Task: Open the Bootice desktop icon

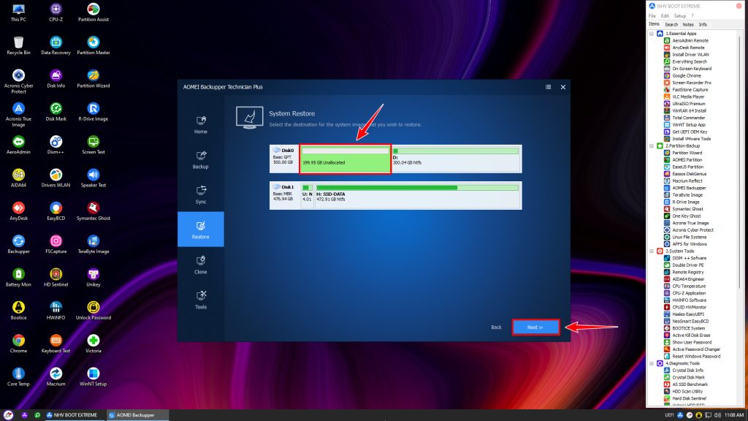Action: 18,311
